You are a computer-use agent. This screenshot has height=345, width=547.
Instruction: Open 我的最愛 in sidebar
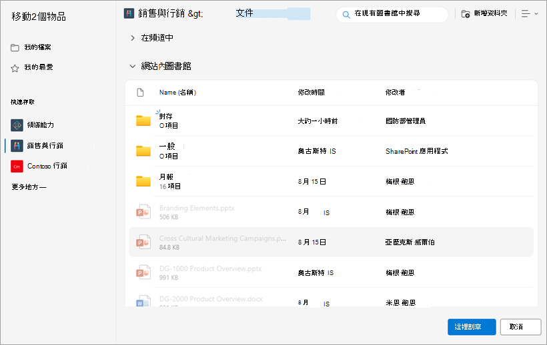(39, 67)
